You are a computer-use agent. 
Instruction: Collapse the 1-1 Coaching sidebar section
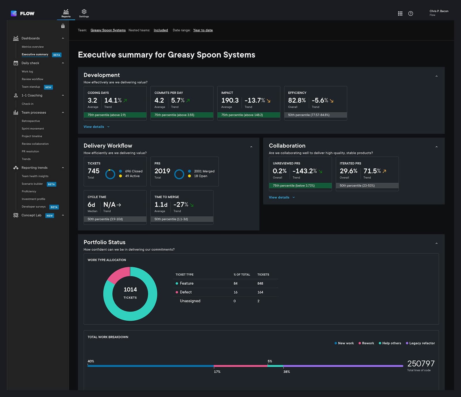(x=63, y=95)
